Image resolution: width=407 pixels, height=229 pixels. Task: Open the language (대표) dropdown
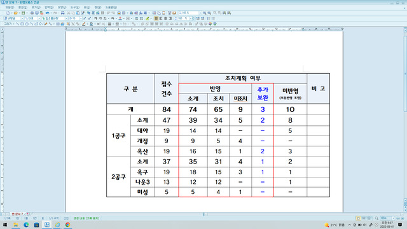[39, 18]
